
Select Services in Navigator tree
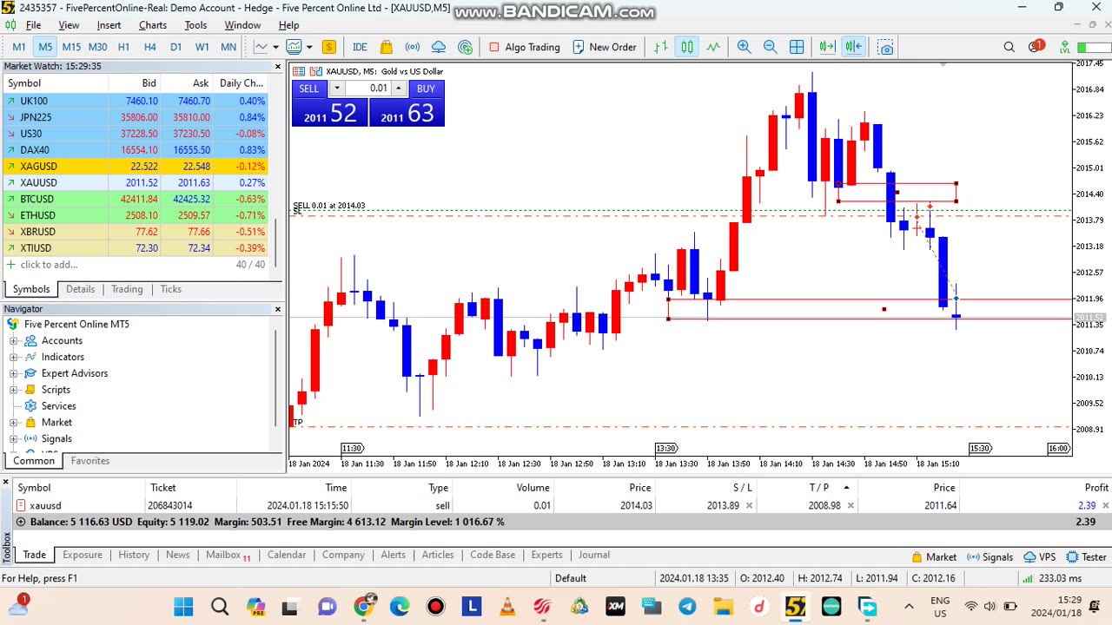pyautogui.click(x=58, y=406)
